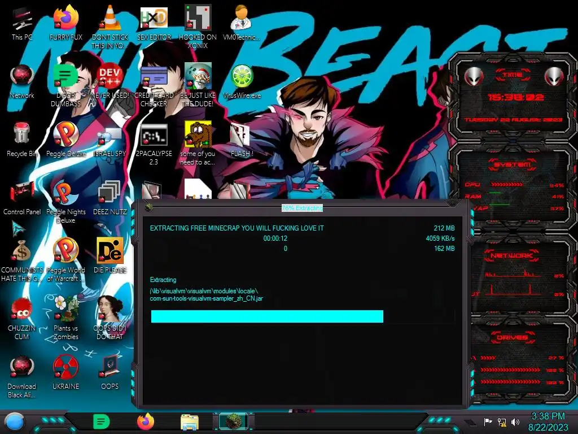Screen dimensions: 578x434
Task: Open the green chat app in taskbar
Action: [x=102, y=422]
